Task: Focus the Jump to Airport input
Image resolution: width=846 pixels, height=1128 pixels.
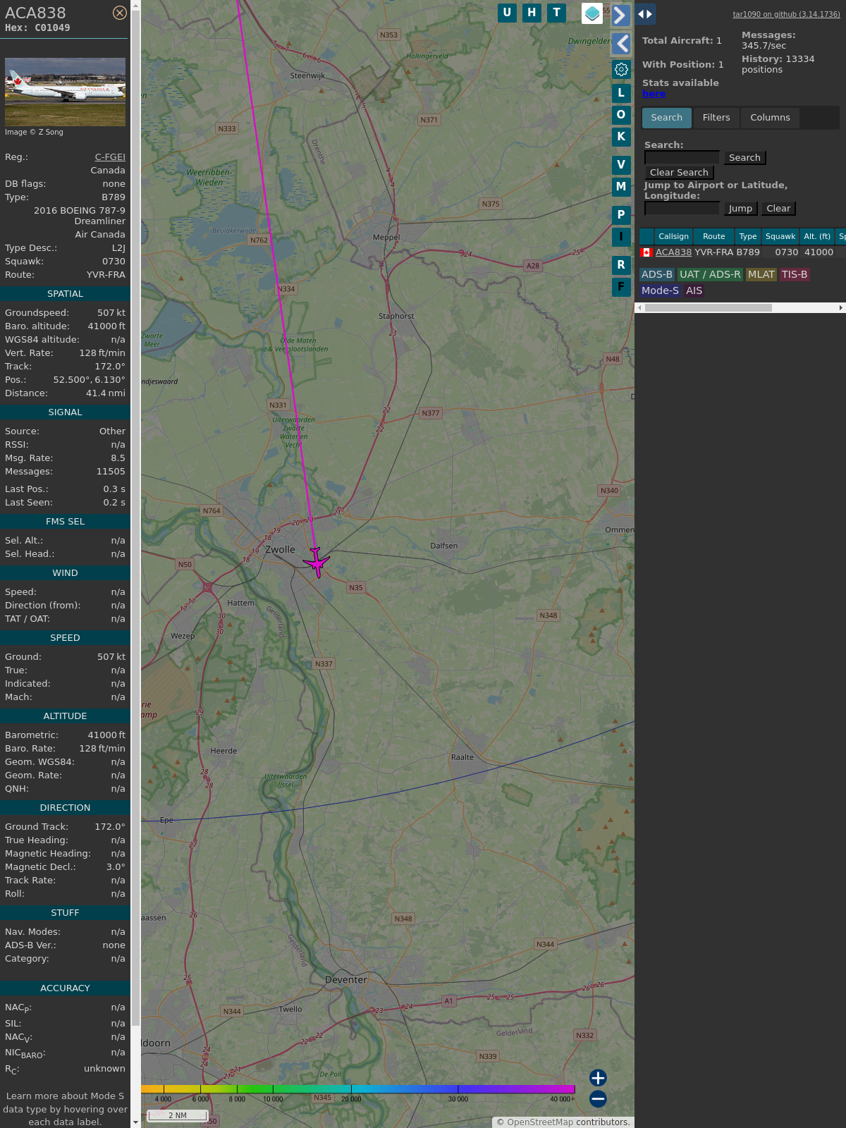Action: click(x=682, y=209)
